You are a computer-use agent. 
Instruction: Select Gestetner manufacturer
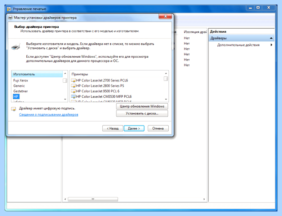point(20,91)
